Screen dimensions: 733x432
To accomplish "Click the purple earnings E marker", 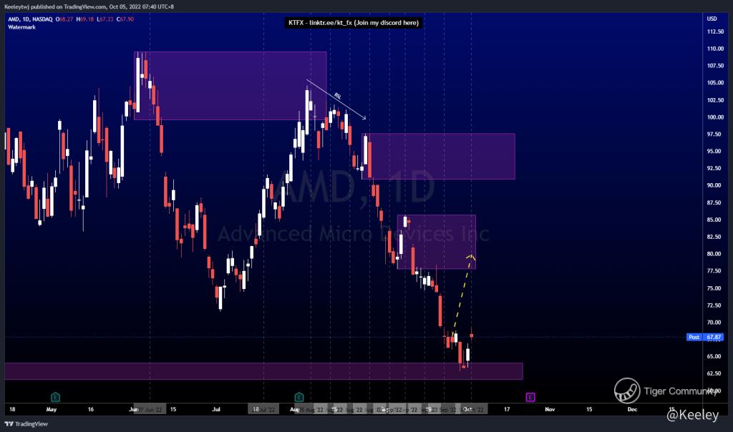I will [530, 397].
